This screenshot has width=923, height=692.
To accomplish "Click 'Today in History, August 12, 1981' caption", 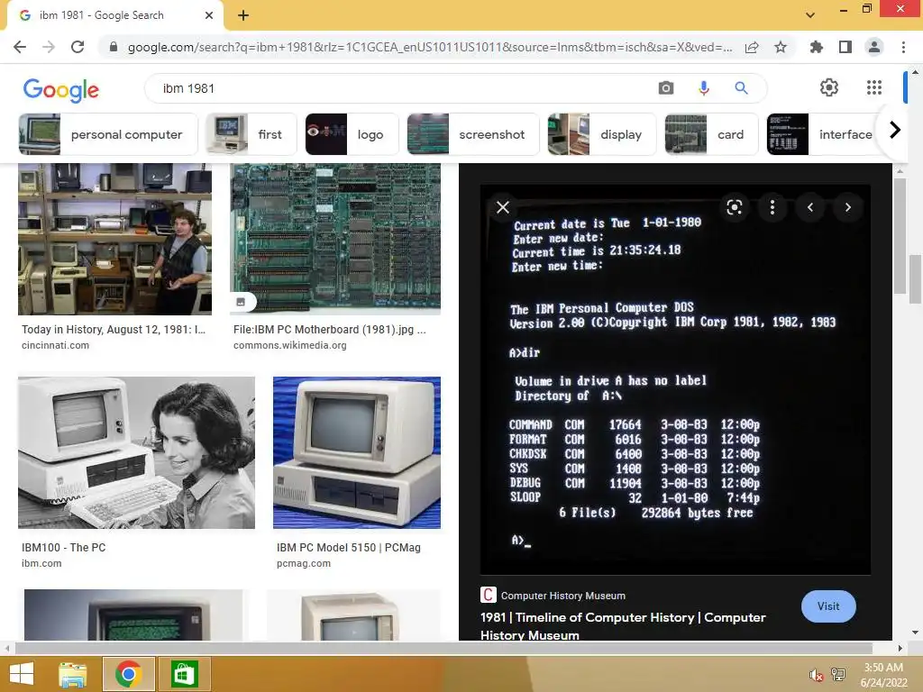I will [x=114, y=330].
